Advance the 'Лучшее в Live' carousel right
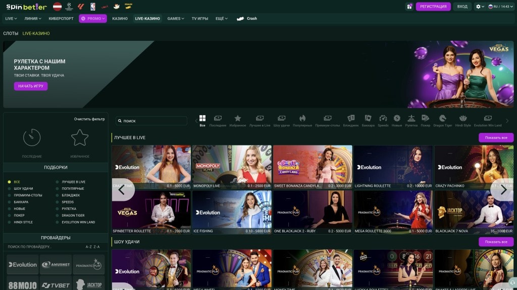This screenshot has width=517, height=290. click(503, 190)
